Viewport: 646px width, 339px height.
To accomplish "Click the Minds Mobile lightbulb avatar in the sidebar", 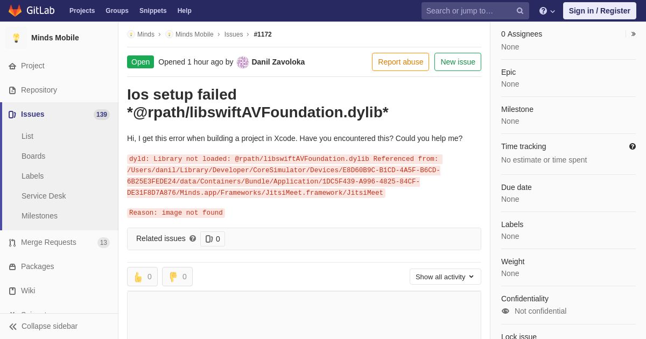I will [x=16, y=38].
